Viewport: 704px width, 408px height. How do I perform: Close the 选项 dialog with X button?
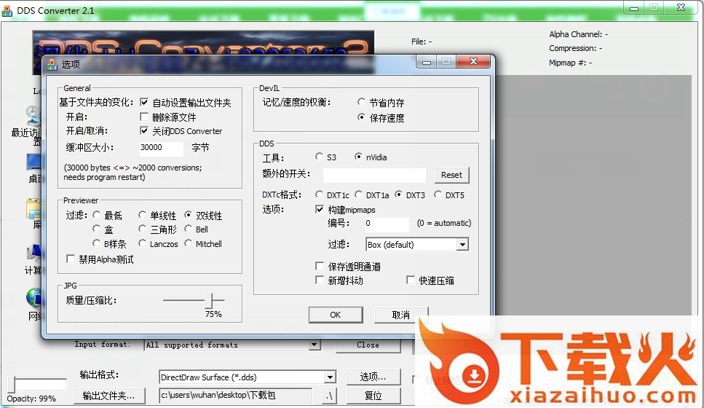pos(474,61)
